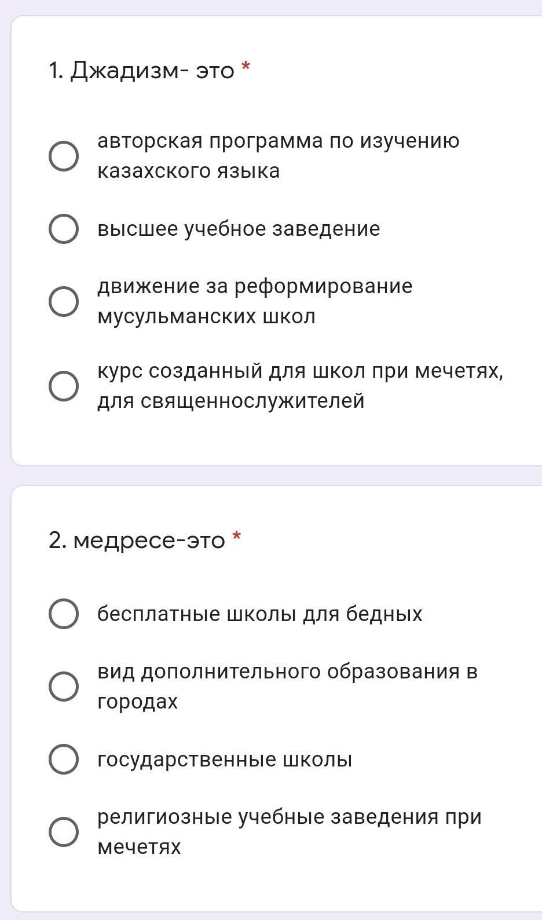Click the text "вид дополнительного образования в городах"
542x920 pixels.
tap(287, 687)
